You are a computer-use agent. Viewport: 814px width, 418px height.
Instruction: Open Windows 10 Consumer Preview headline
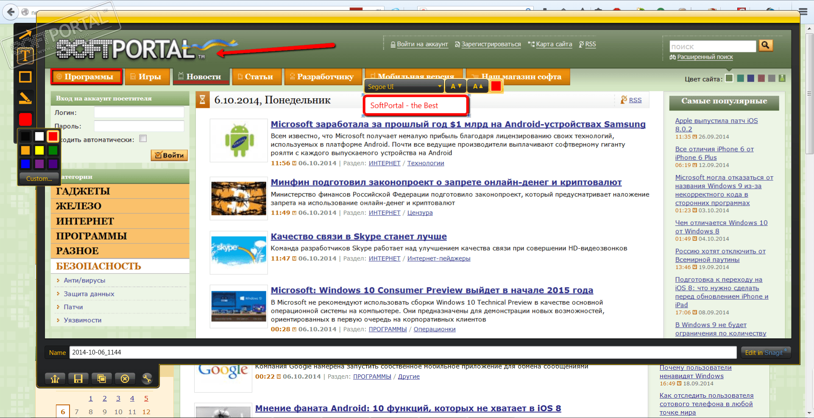click(x=432, y=290)
